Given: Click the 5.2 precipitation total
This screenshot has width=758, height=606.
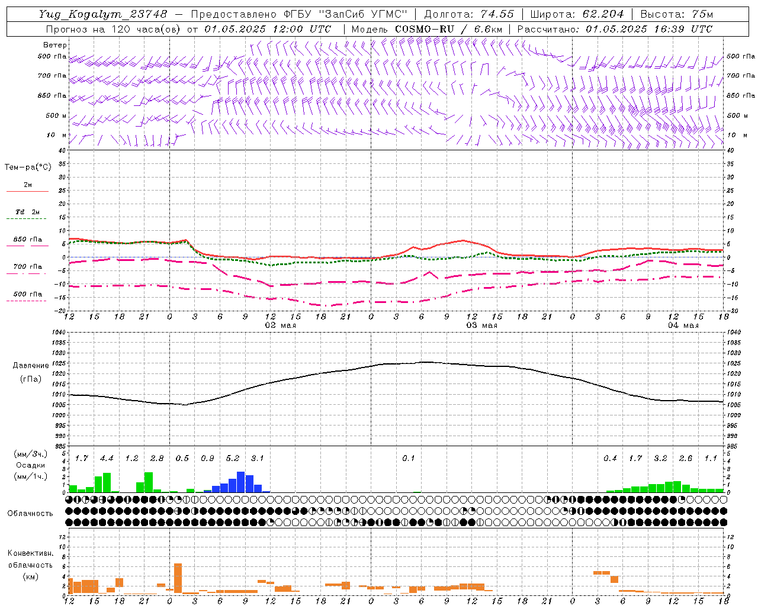Looking at the screenshot, I should tap(233, 459).
